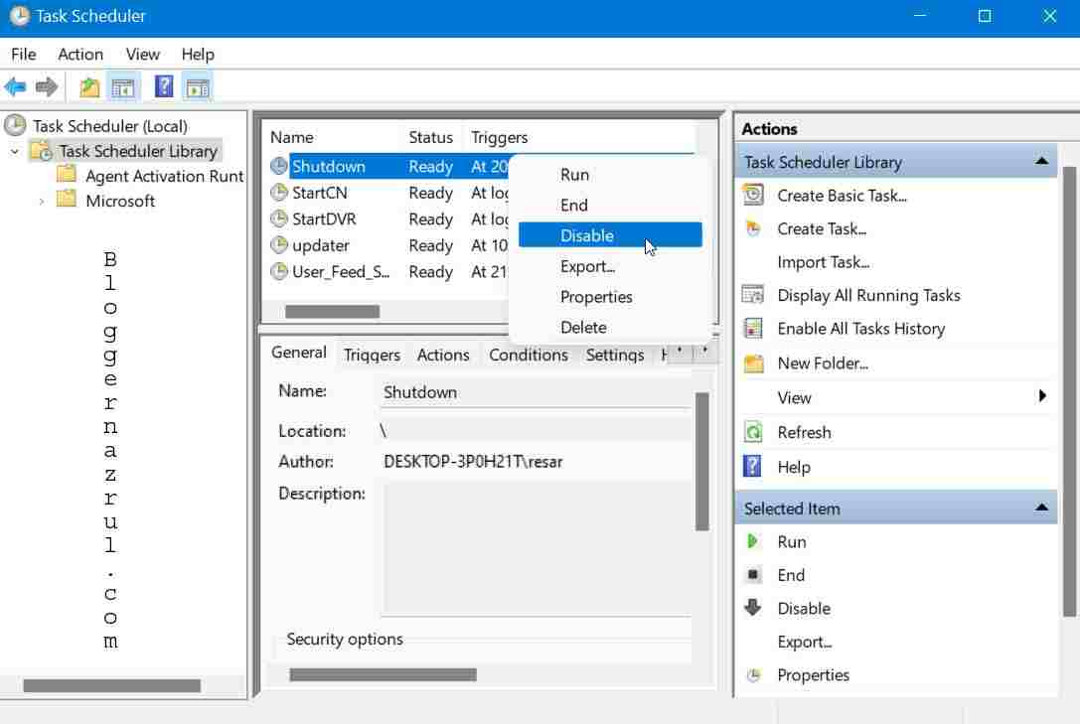The image size is (1080, 724).
Task: Choose Delete from the context menu
Action: point(610,327)
